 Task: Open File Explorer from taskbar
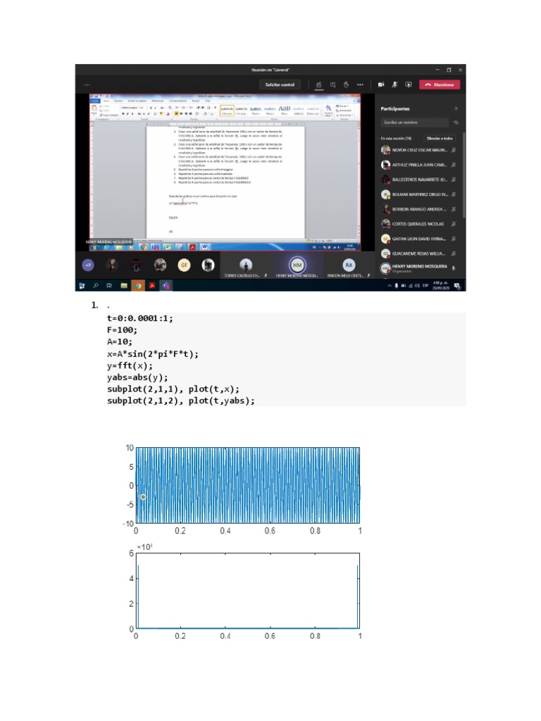coord(124,286)
